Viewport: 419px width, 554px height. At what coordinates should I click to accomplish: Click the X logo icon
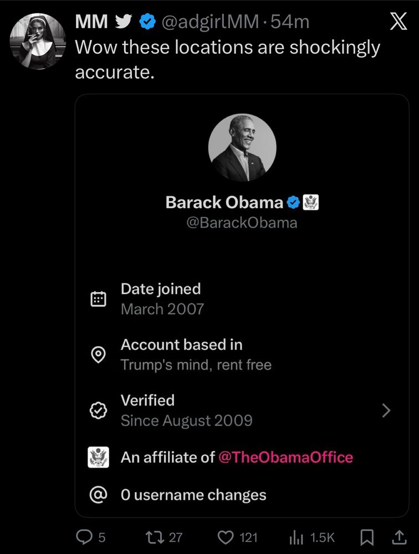click(x=398, y=22)
